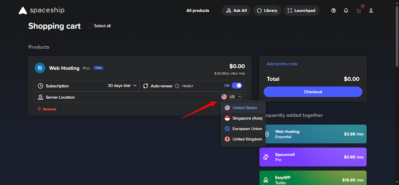Click Add promo code link

pos(282,64)
